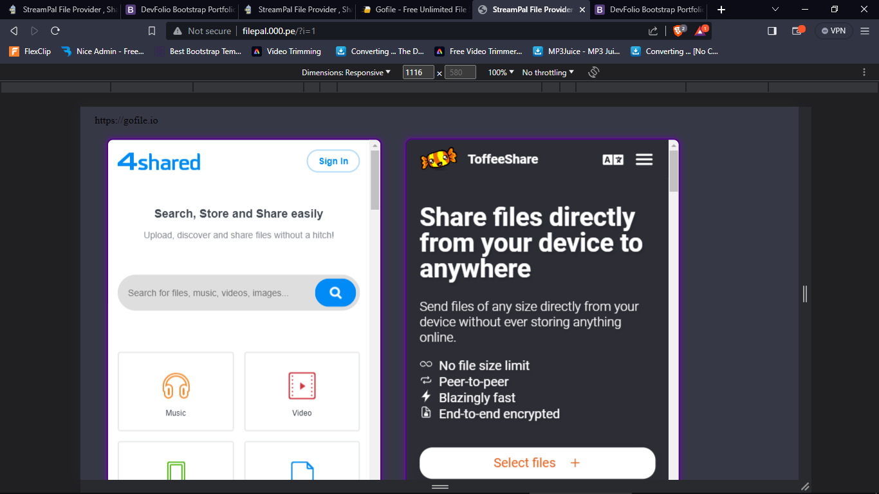This screenshot has height=494, width=879.
Task: Click the viewport height field showing 580
Action: click(x=460, y=73)
